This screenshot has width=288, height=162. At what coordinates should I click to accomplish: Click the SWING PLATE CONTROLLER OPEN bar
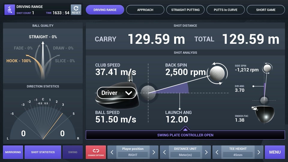coord(185,135)
